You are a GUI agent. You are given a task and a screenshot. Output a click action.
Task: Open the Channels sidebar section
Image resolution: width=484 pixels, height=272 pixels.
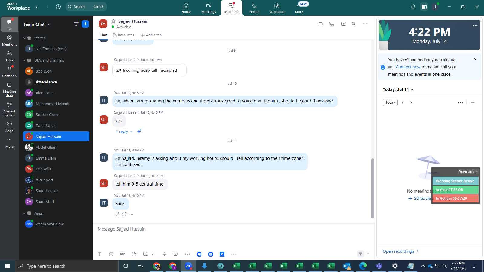[10, 72]
